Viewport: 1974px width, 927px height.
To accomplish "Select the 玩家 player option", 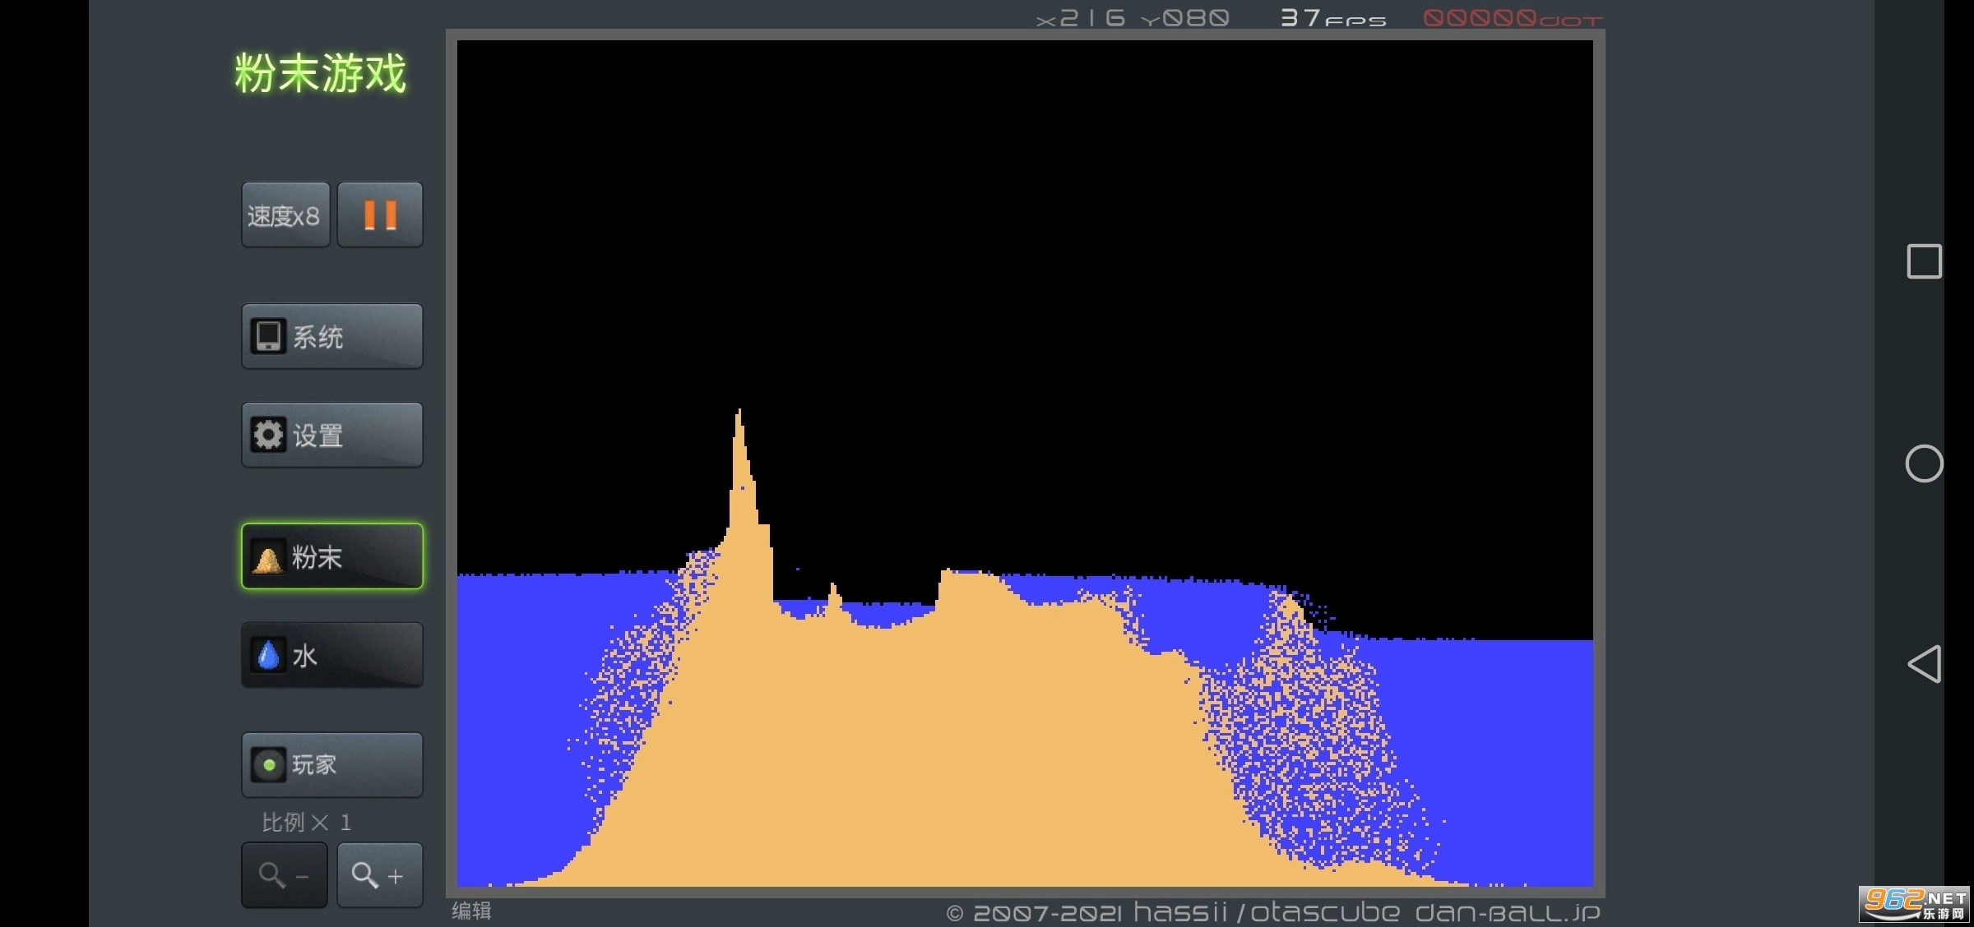I will coord(331,764).
